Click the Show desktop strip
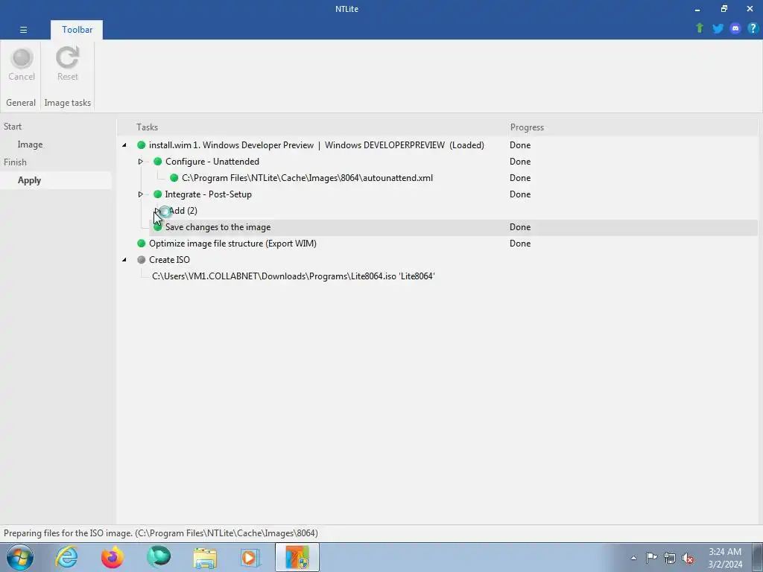Viewport: 763px width, 572px height. pyautogui.click(x=757, y=557)
